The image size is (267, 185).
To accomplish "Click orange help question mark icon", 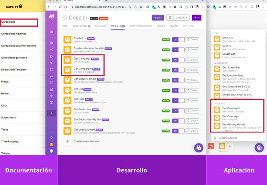I will pyautogui.click(x=52, y=144).
